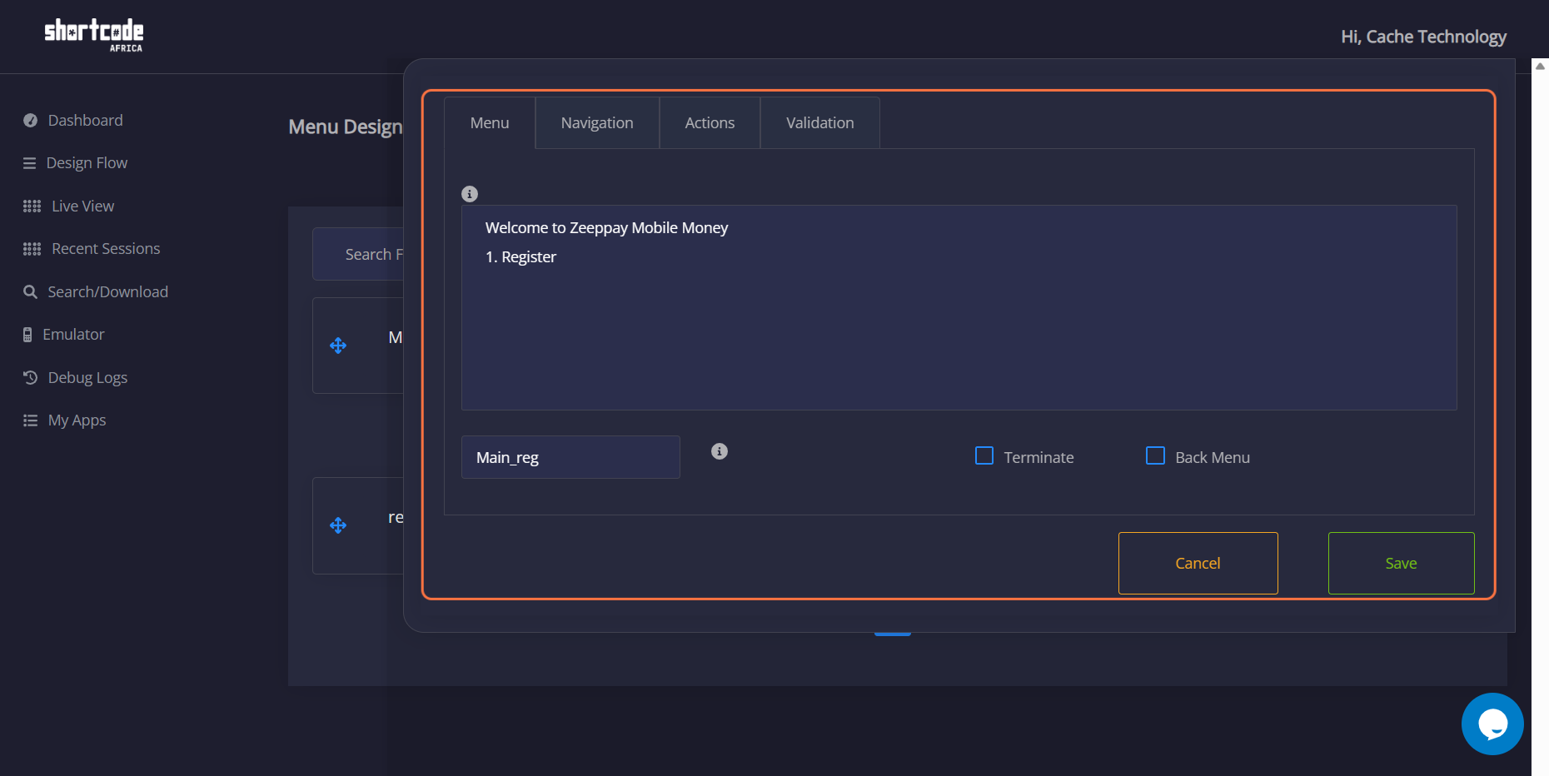The image size is (1549, 776).
Task: Open the Dashboard page
Action: pos(85,121)
